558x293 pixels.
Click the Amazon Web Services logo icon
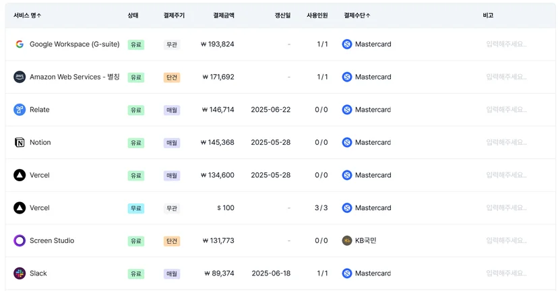pos(20,77)
